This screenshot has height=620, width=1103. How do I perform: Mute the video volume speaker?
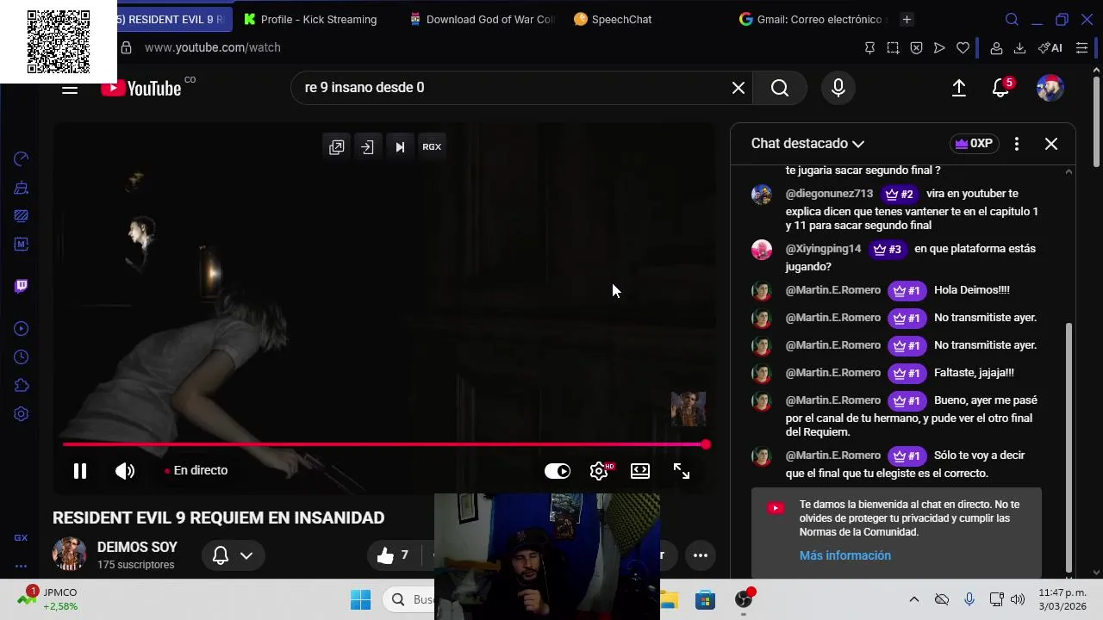click(x=125, y=471)
